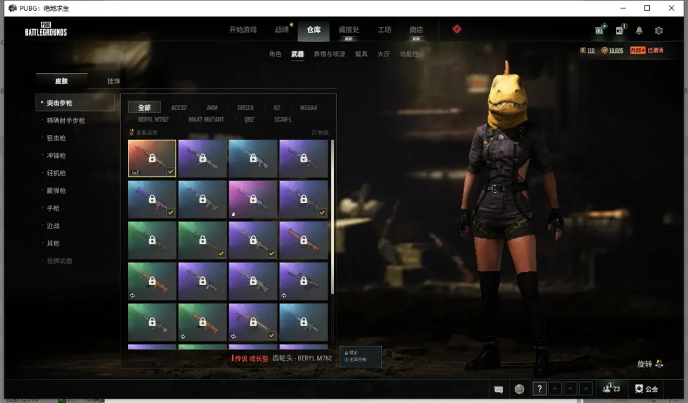Image resolution: width=688 pixels, height=403 pixels.
Task: Click the skin grid scrollbar
Action: click(x=333, y=217)
